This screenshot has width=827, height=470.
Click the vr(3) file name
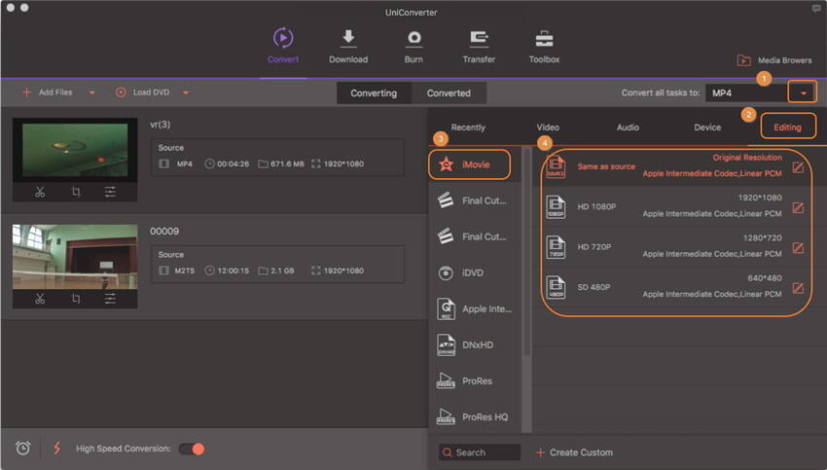pyautogui.click(x=161, y=125)
